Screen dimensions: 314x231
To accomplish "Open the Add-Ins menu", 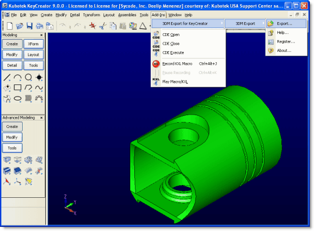I will (158, 15).
